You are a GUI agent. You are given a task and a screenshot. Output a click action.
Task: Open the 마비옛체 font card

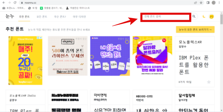click(100, 95)
